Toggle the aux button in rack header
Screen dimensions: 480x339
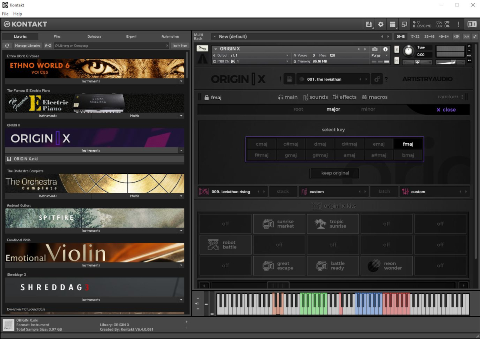466,36
